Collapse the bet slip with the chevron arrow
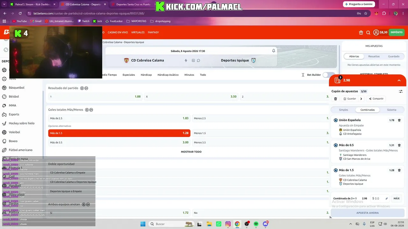Image resolution: width=408 pixels, height=229 pixels. 399,80
